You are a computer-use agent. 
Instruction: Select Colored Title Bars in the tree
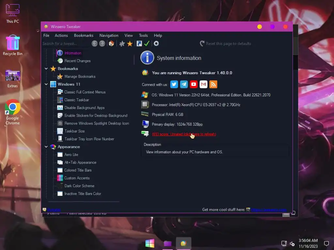click(x=78, y=170)
